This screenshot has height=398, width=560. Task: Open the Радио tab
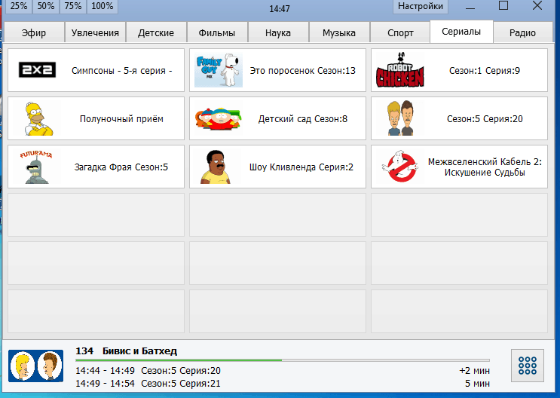pyautogui.click(x=522, y=33)
